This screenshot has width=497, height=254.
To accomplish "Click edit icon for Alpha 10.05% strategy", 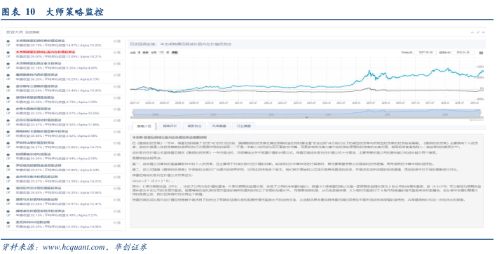I will (8, 114).
